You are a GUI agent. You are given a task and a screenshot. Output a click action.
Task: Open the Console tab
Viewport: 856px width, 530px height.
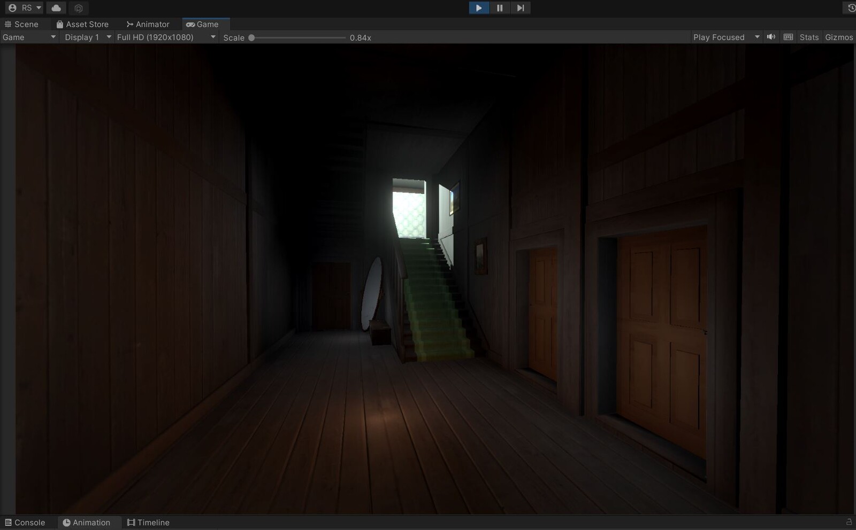(25, 523)
